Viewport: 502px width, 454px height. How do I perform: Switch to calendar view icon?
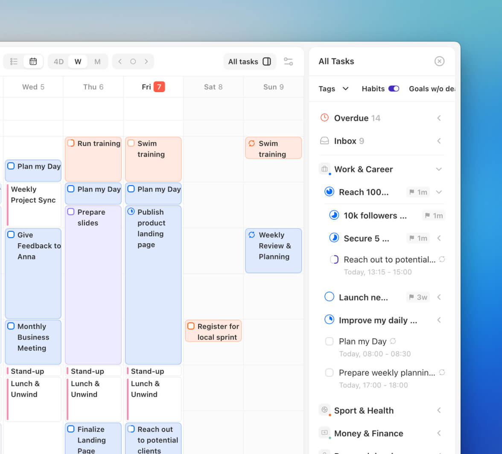pyautogui.click(x=33, y=61)
